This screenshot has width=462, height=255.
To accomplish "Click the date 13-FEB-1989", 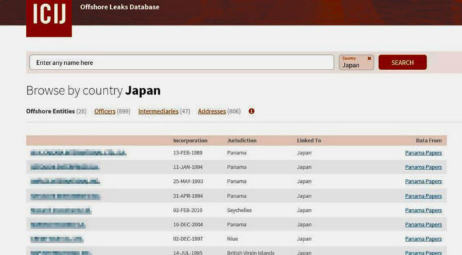I will 188,152.
